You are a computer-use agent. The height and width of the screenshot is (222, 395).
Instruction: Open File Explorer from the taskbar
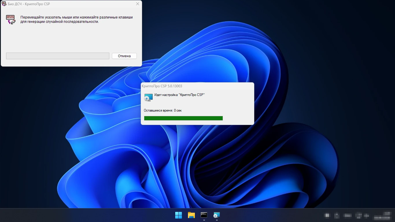click(x=191, y=215)
